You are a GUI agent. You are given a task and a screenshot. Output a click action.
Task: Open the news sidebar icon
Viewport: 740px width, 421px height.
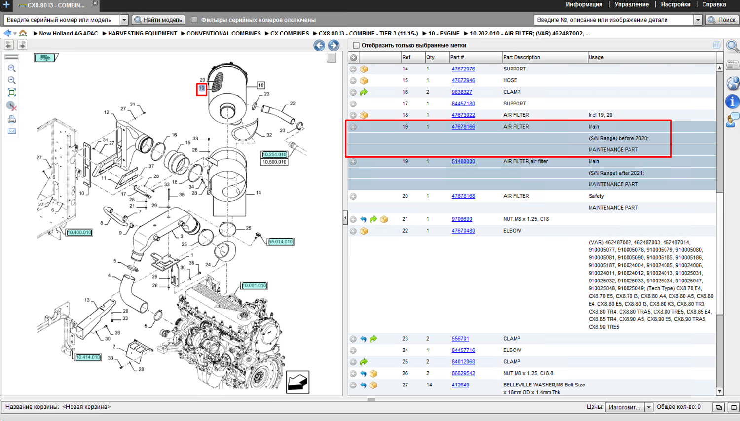tap(733, 65)
